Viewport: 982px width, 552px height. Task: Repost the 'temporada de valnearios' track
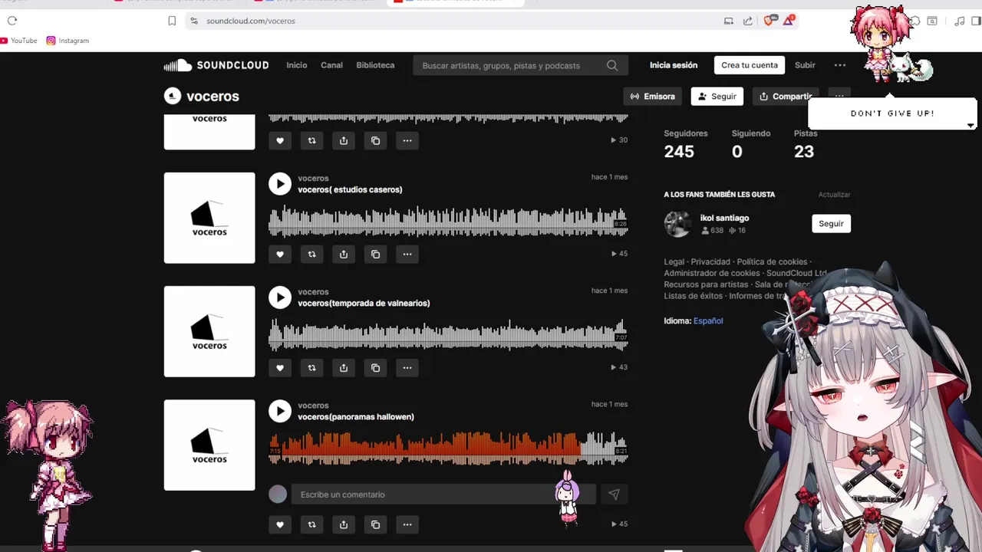[311, 367]
